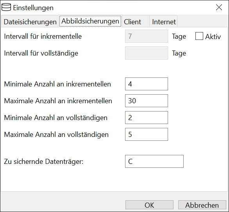Click the 'Zu sichernde Datenträger:' label

[x=44, y=162]
